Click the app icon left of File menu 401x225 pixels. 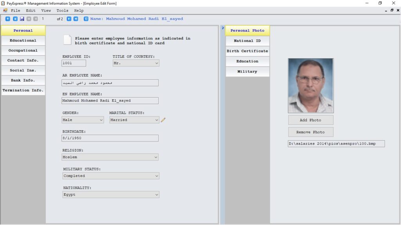pyautogui.click(x=5, y=11)
